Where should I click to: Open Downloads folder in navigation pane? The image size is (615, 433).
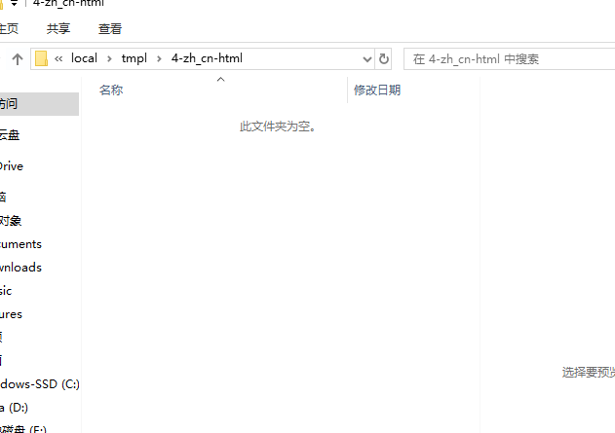[20, 268]
